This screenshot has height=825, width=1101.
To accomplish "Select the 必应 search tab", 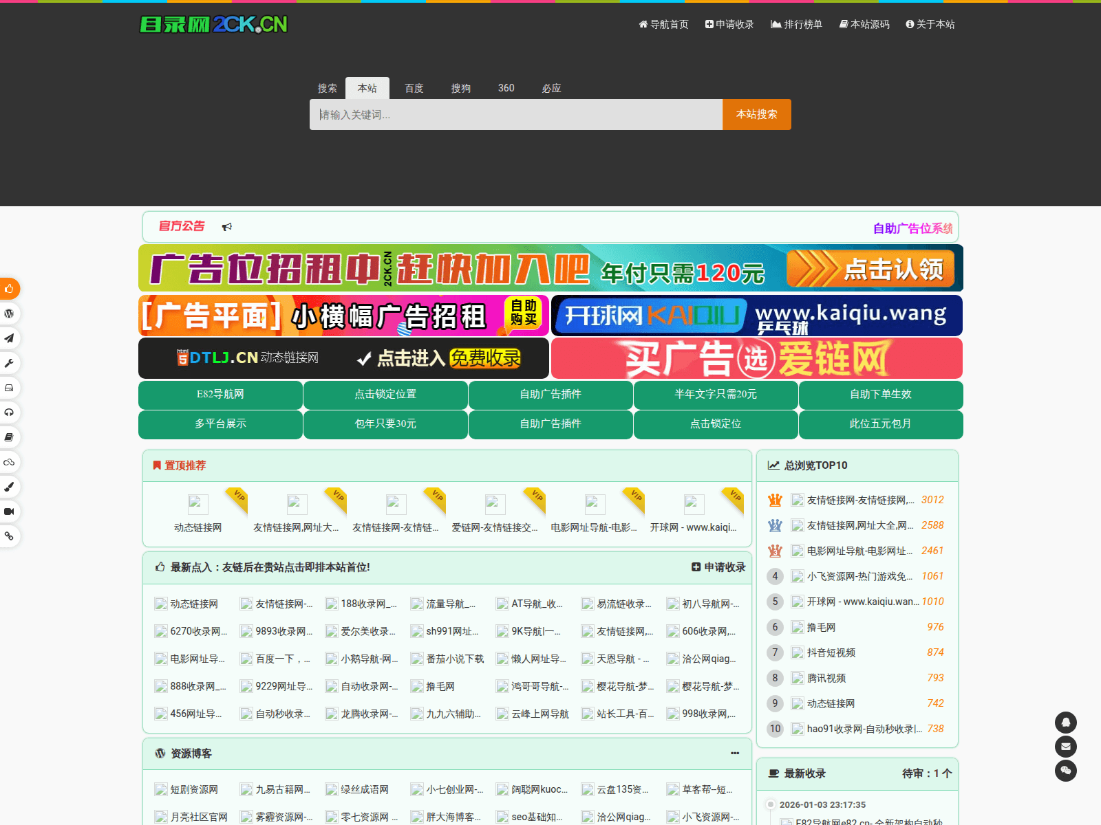I will (551, 88).
